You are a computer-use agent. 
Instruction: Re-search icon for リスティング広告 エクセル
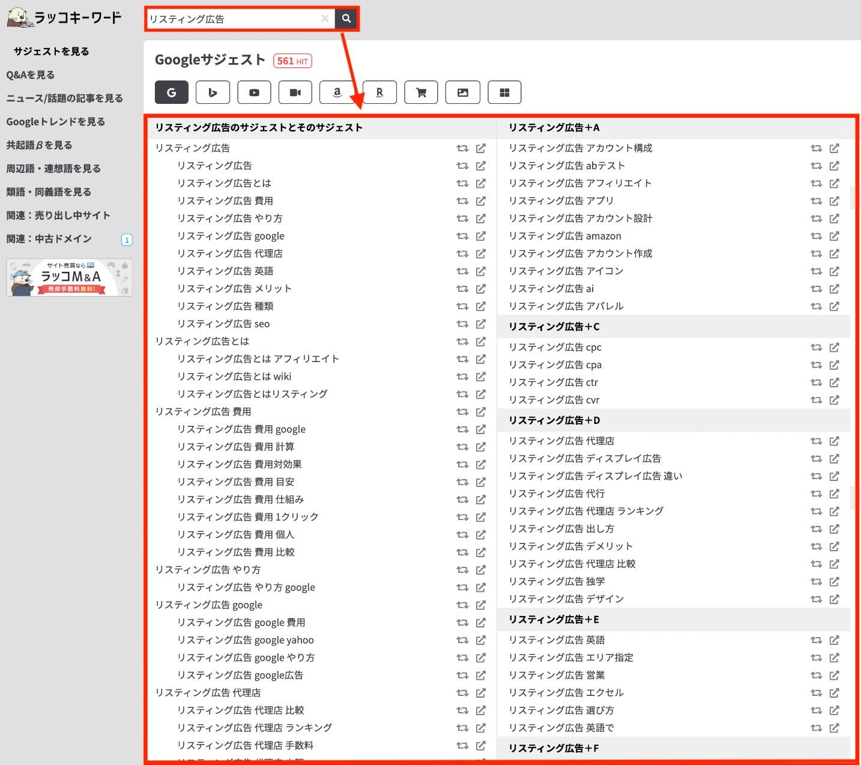(816, 694)
